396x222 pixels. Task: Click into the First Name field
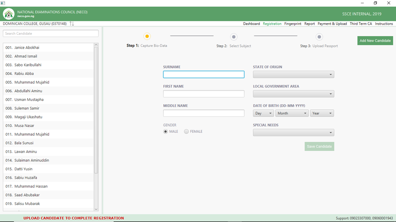(203, 94)
